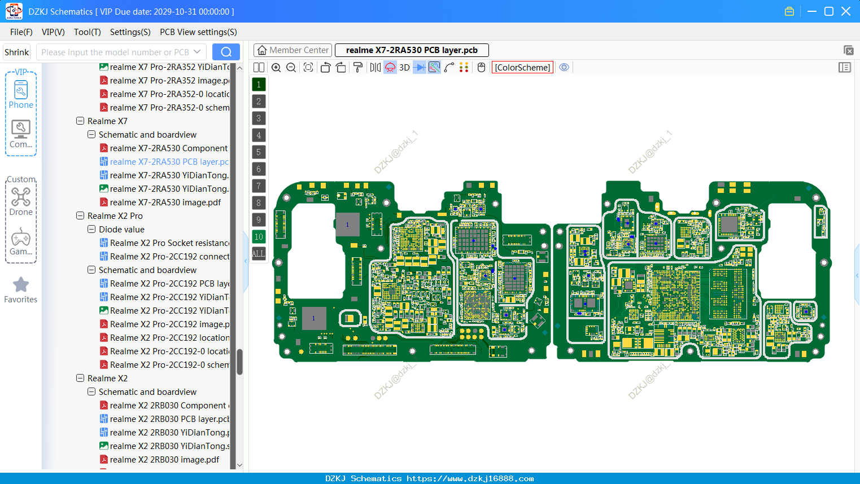Show PCB layer 5

[259, 152]
